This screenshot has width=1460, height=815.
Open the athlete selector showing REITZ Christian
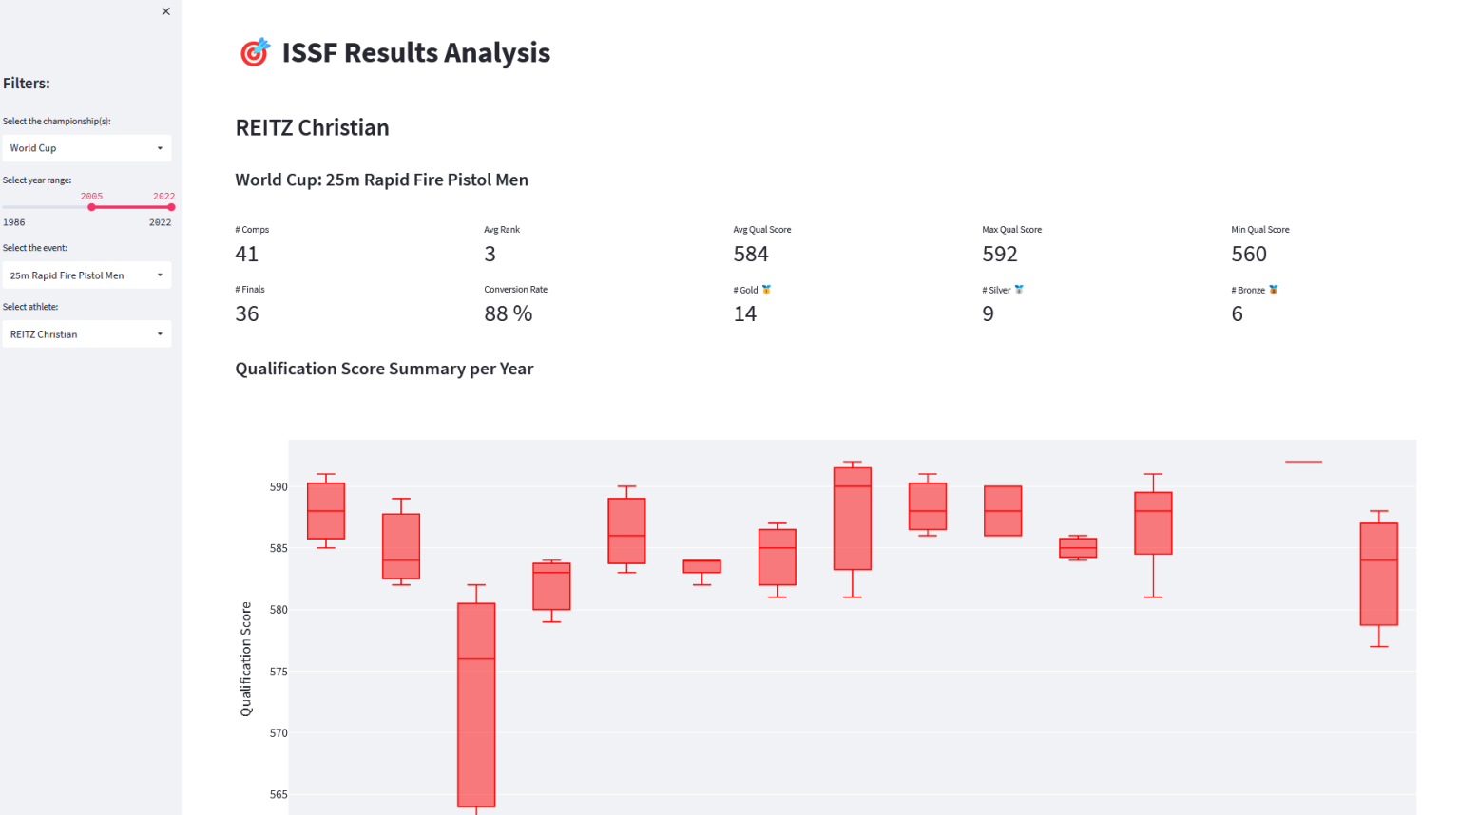click(x=86, y=334)
